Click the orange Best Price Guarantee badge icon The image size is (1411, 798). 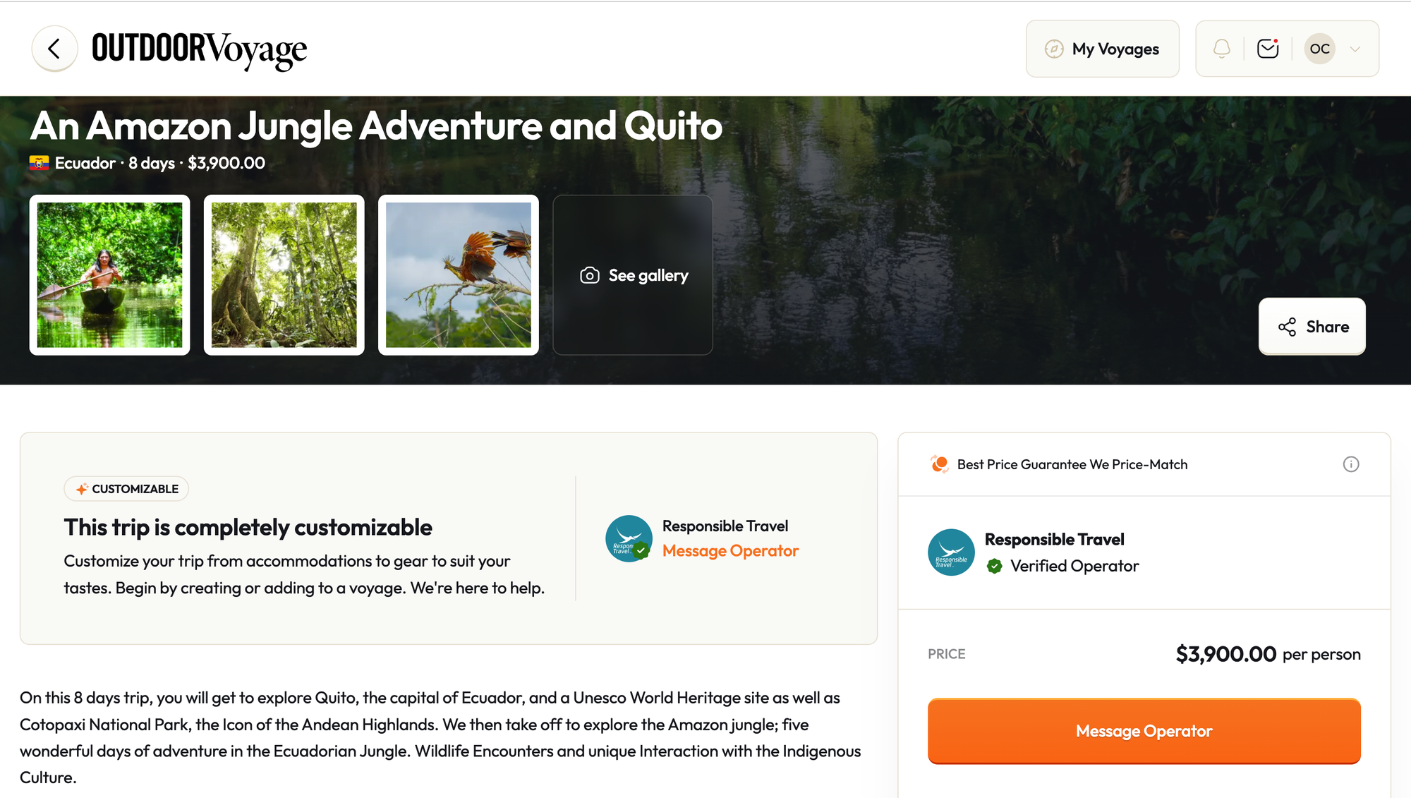pos(940,464)
